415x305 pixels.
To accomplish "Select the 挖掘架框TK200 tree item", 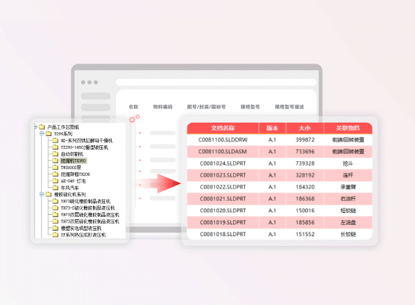I will pyautogui.click(x=75, y=174).
